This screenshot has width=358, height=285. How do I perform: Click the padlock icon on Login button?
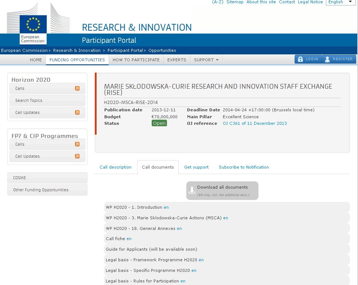(x=300, y=59)
